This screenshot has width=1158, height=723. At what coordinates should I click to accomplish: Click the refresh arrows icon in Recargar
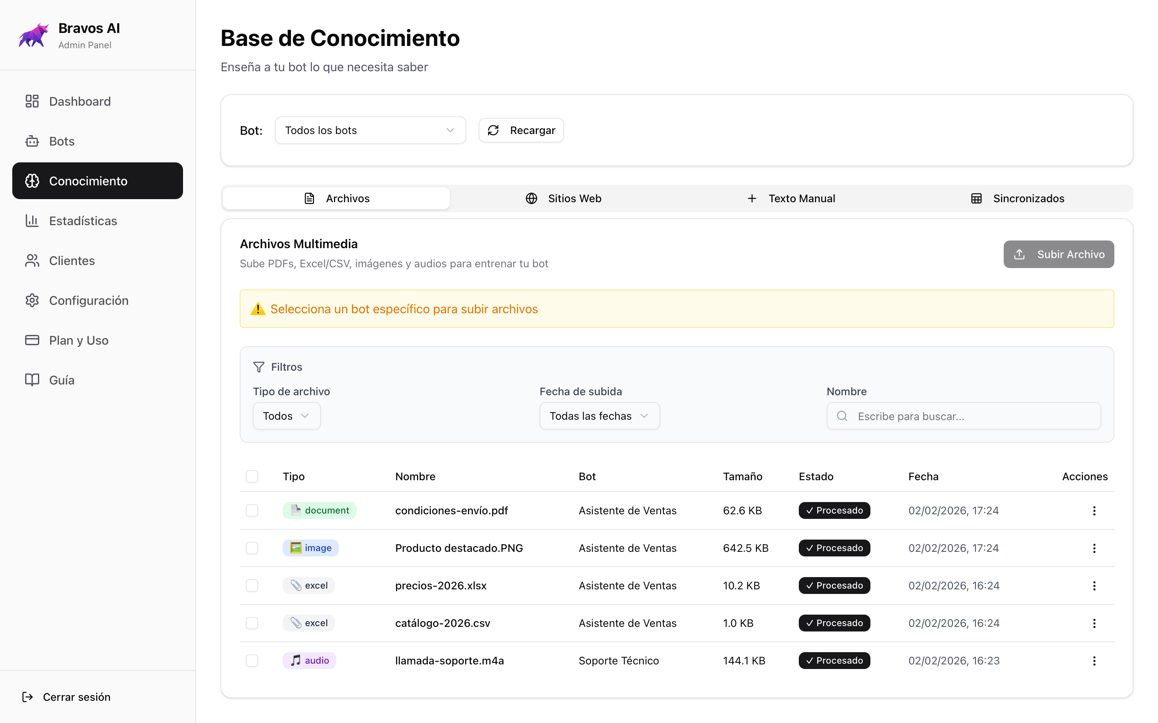[494, 130]
